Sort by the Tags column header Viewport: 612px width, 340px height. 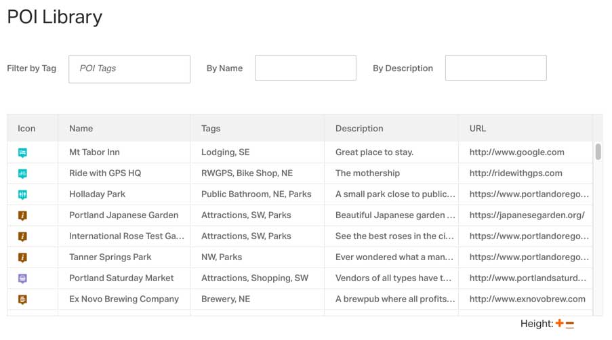[211, 128]
